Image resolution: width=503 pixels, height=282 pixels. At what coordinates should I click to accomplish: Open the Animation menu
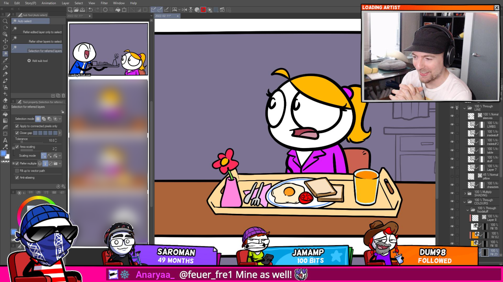pos(49,3)
